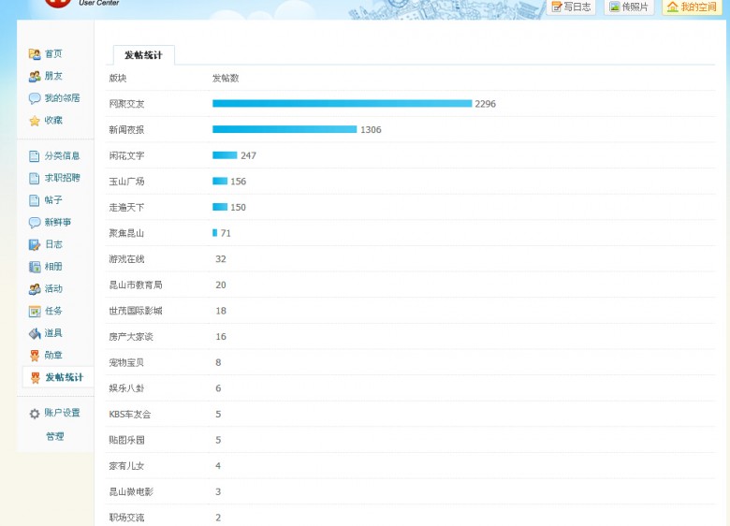
Task: Click the 传照片 picture icon at top
Action: [615, 7]
